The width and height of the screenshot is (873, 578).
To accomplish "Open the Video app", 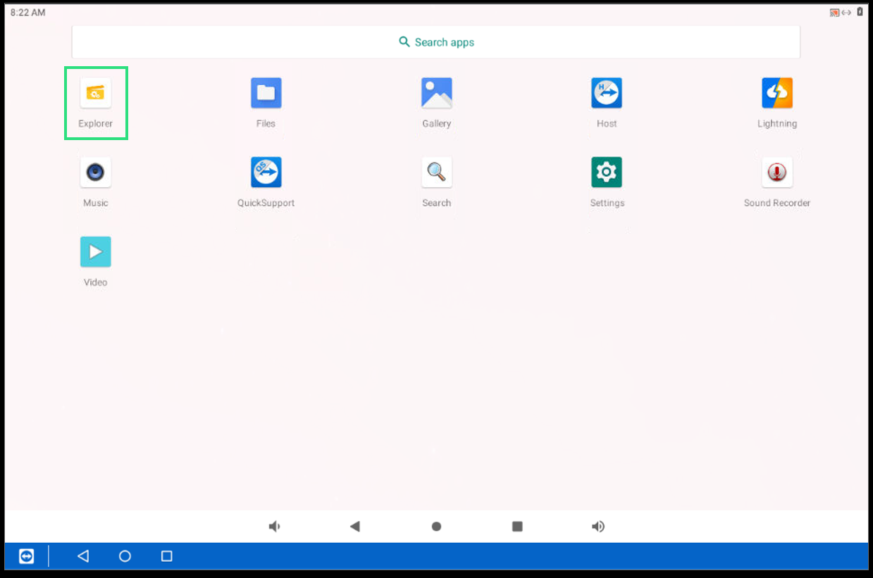I will pyautogui.click(x=96, y=252).
